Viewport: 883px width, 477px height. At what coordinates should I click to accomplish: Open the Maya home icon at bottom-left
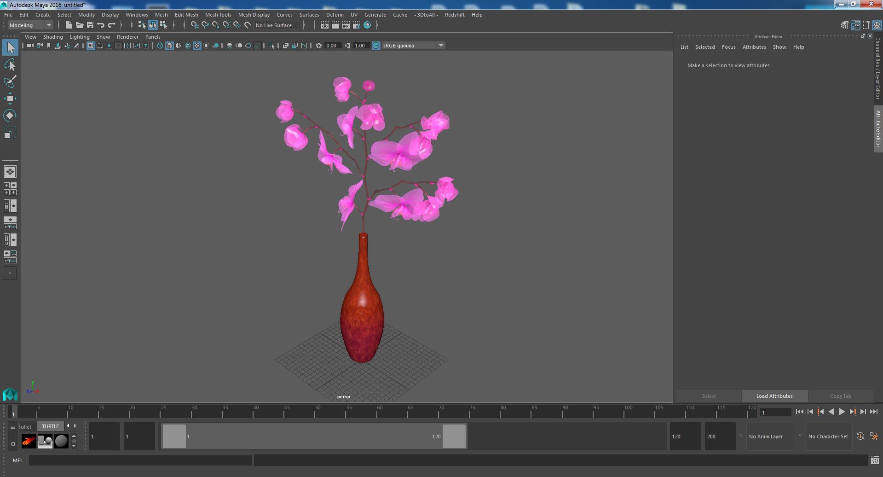point(10,394)
